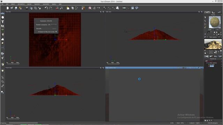Viewport: 223px width, 125px height.
Task: Copy the selected object icon
Action: 31,8
